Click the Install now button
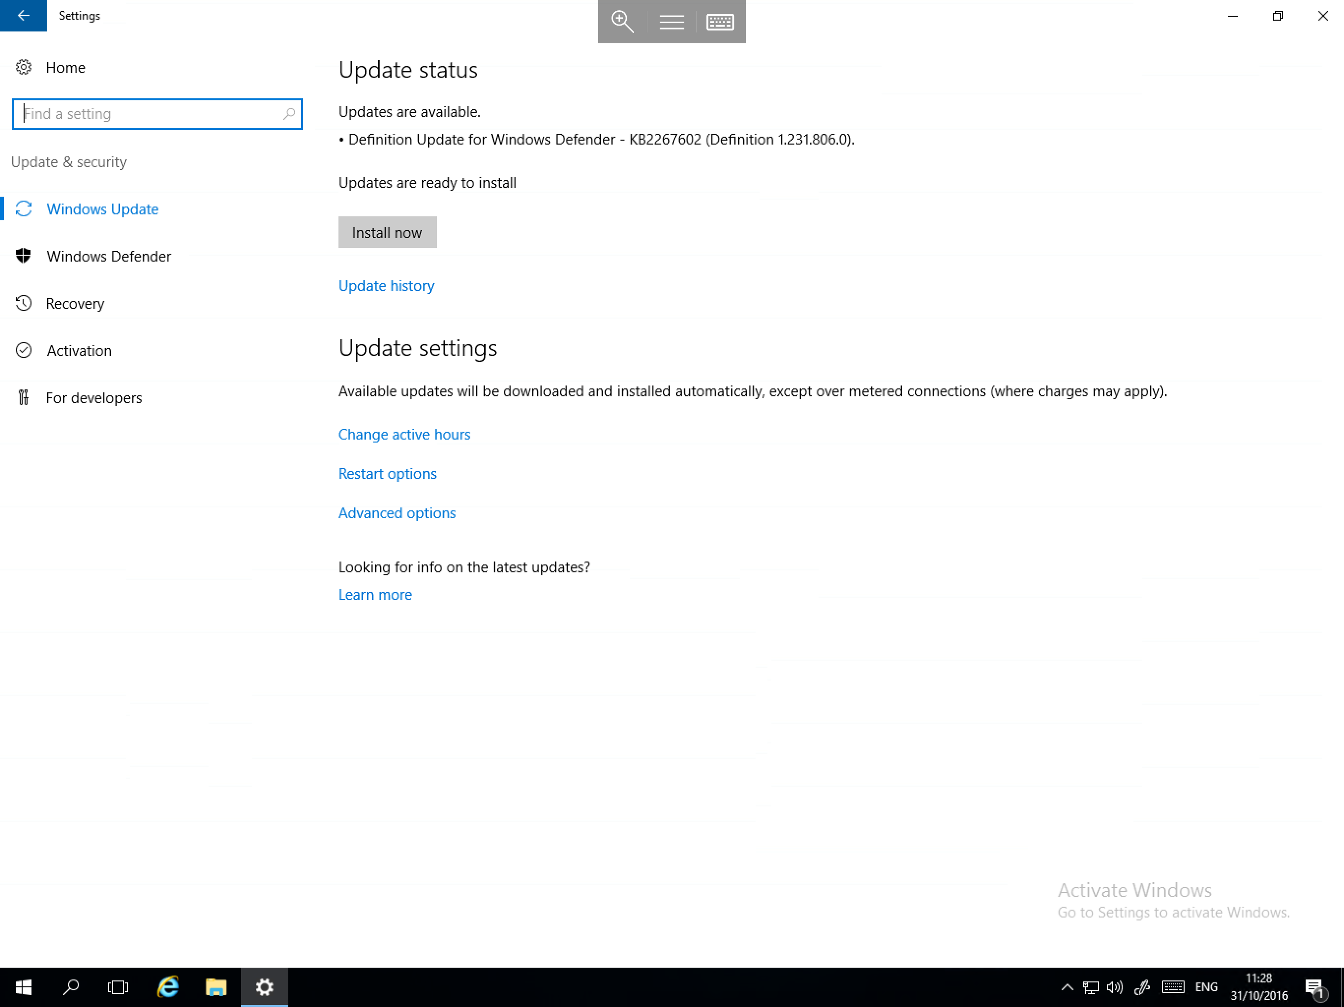 click(387, 232)
